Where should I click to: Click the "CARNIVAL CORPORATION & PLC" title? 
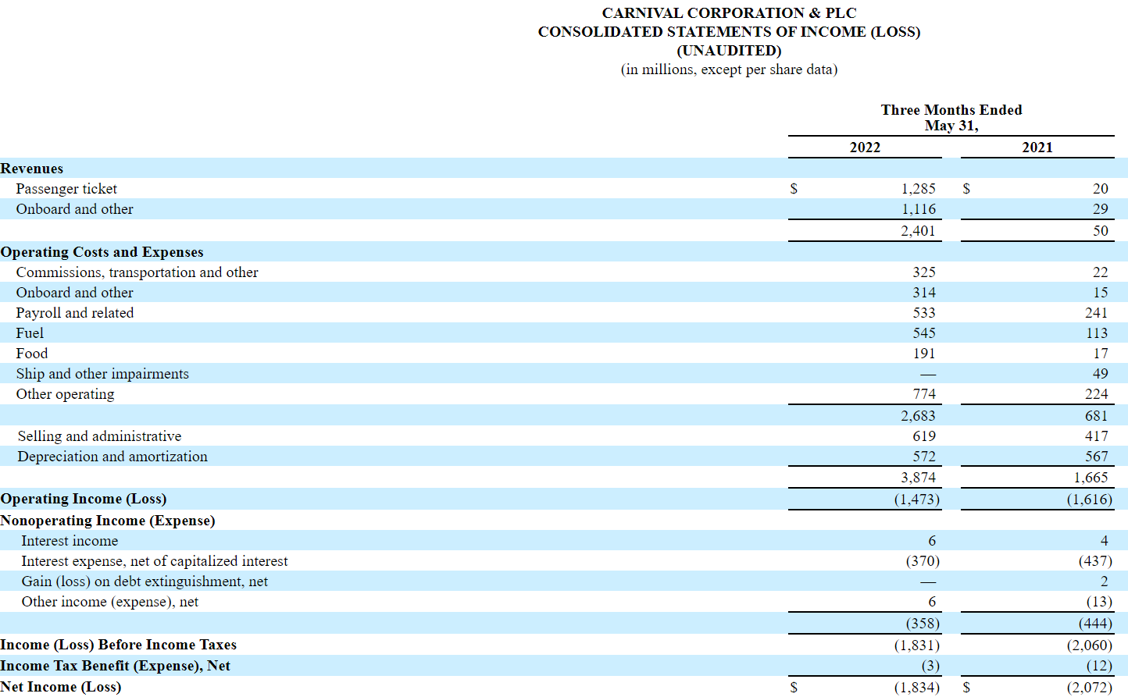(x=729, y=13)
